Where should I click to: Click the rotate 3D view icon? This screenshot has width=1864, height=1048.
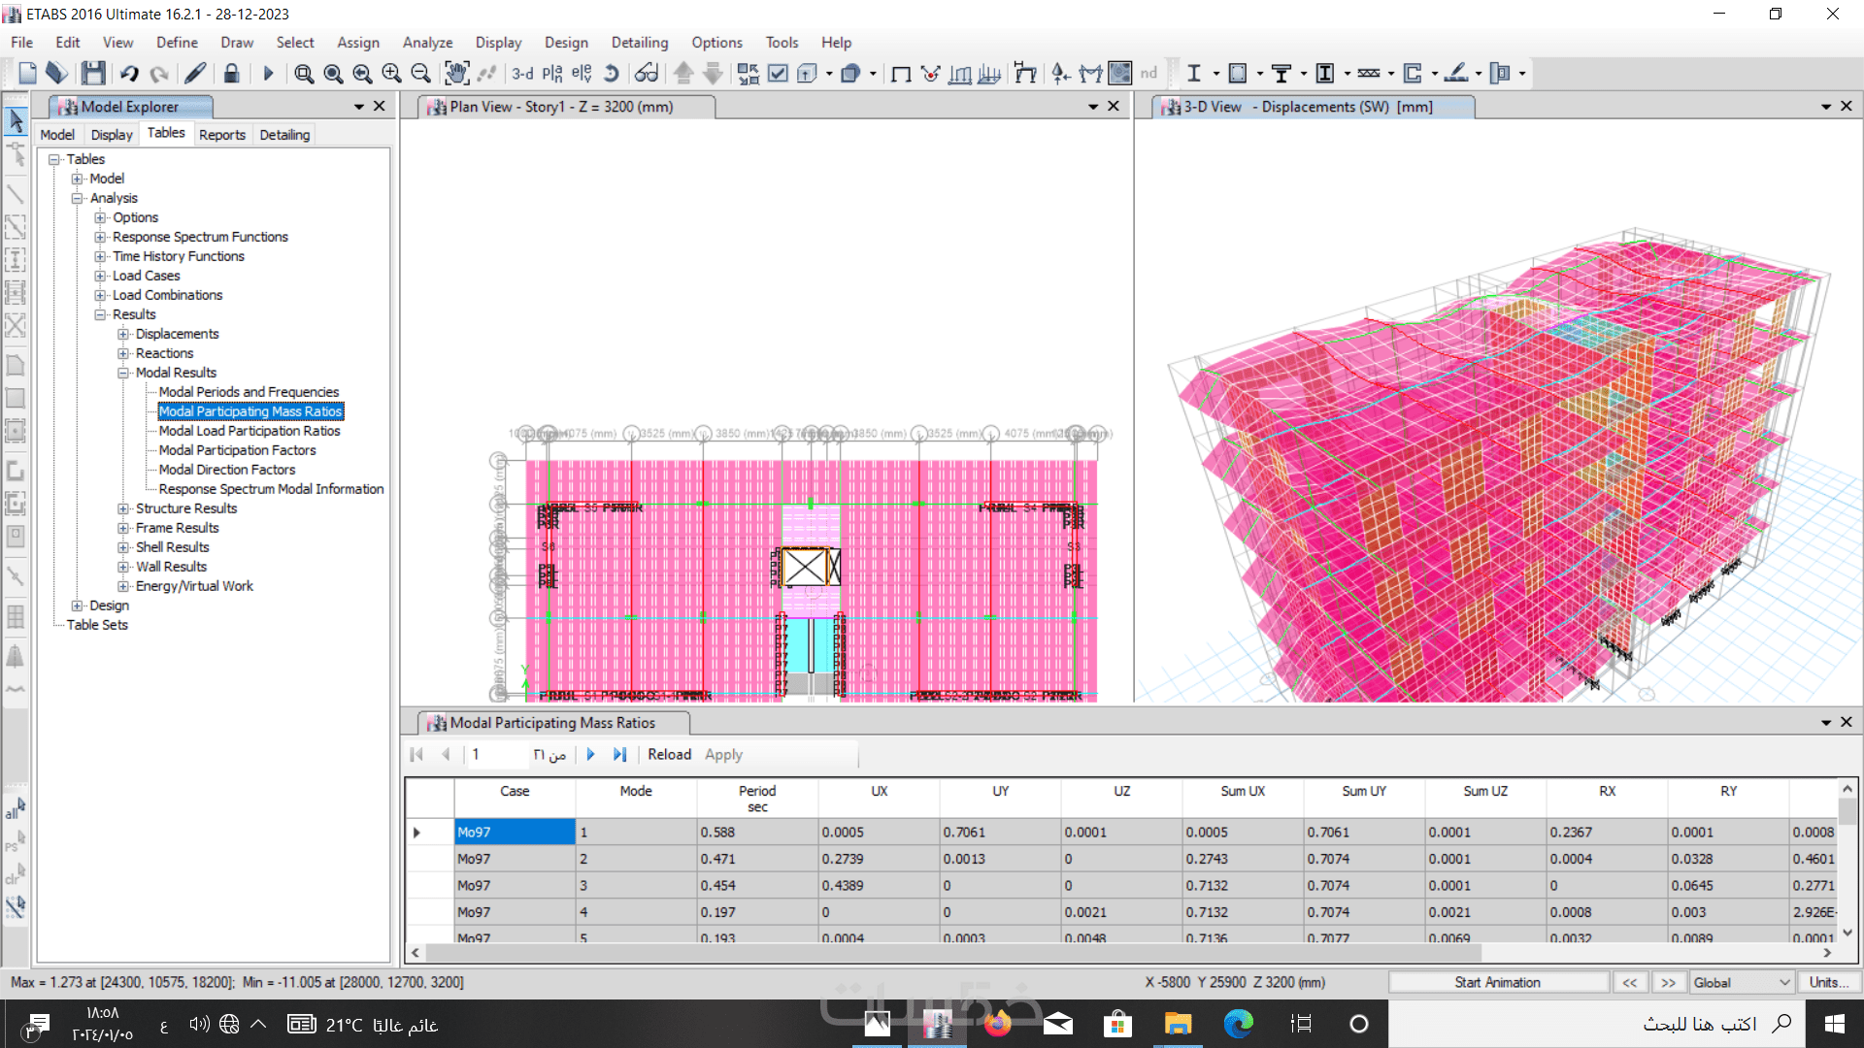click(611, 74)
